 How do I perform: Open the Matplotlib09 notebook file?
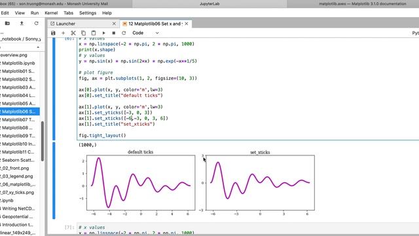[20, 136]
